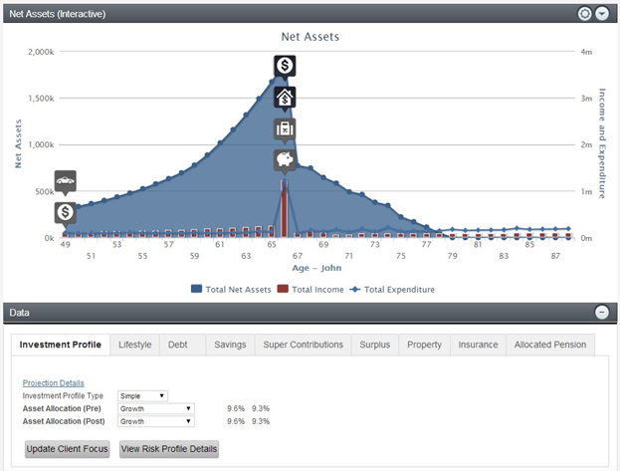The image size is (620, 471).
Task: Open the Allocated Pension tab
Action: coord(550,345)
